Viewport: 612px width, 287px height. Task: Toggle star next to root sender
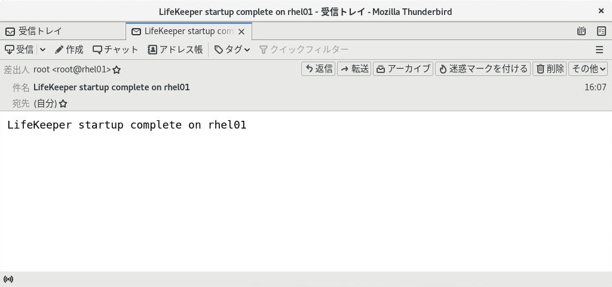(x=117, y=70)
